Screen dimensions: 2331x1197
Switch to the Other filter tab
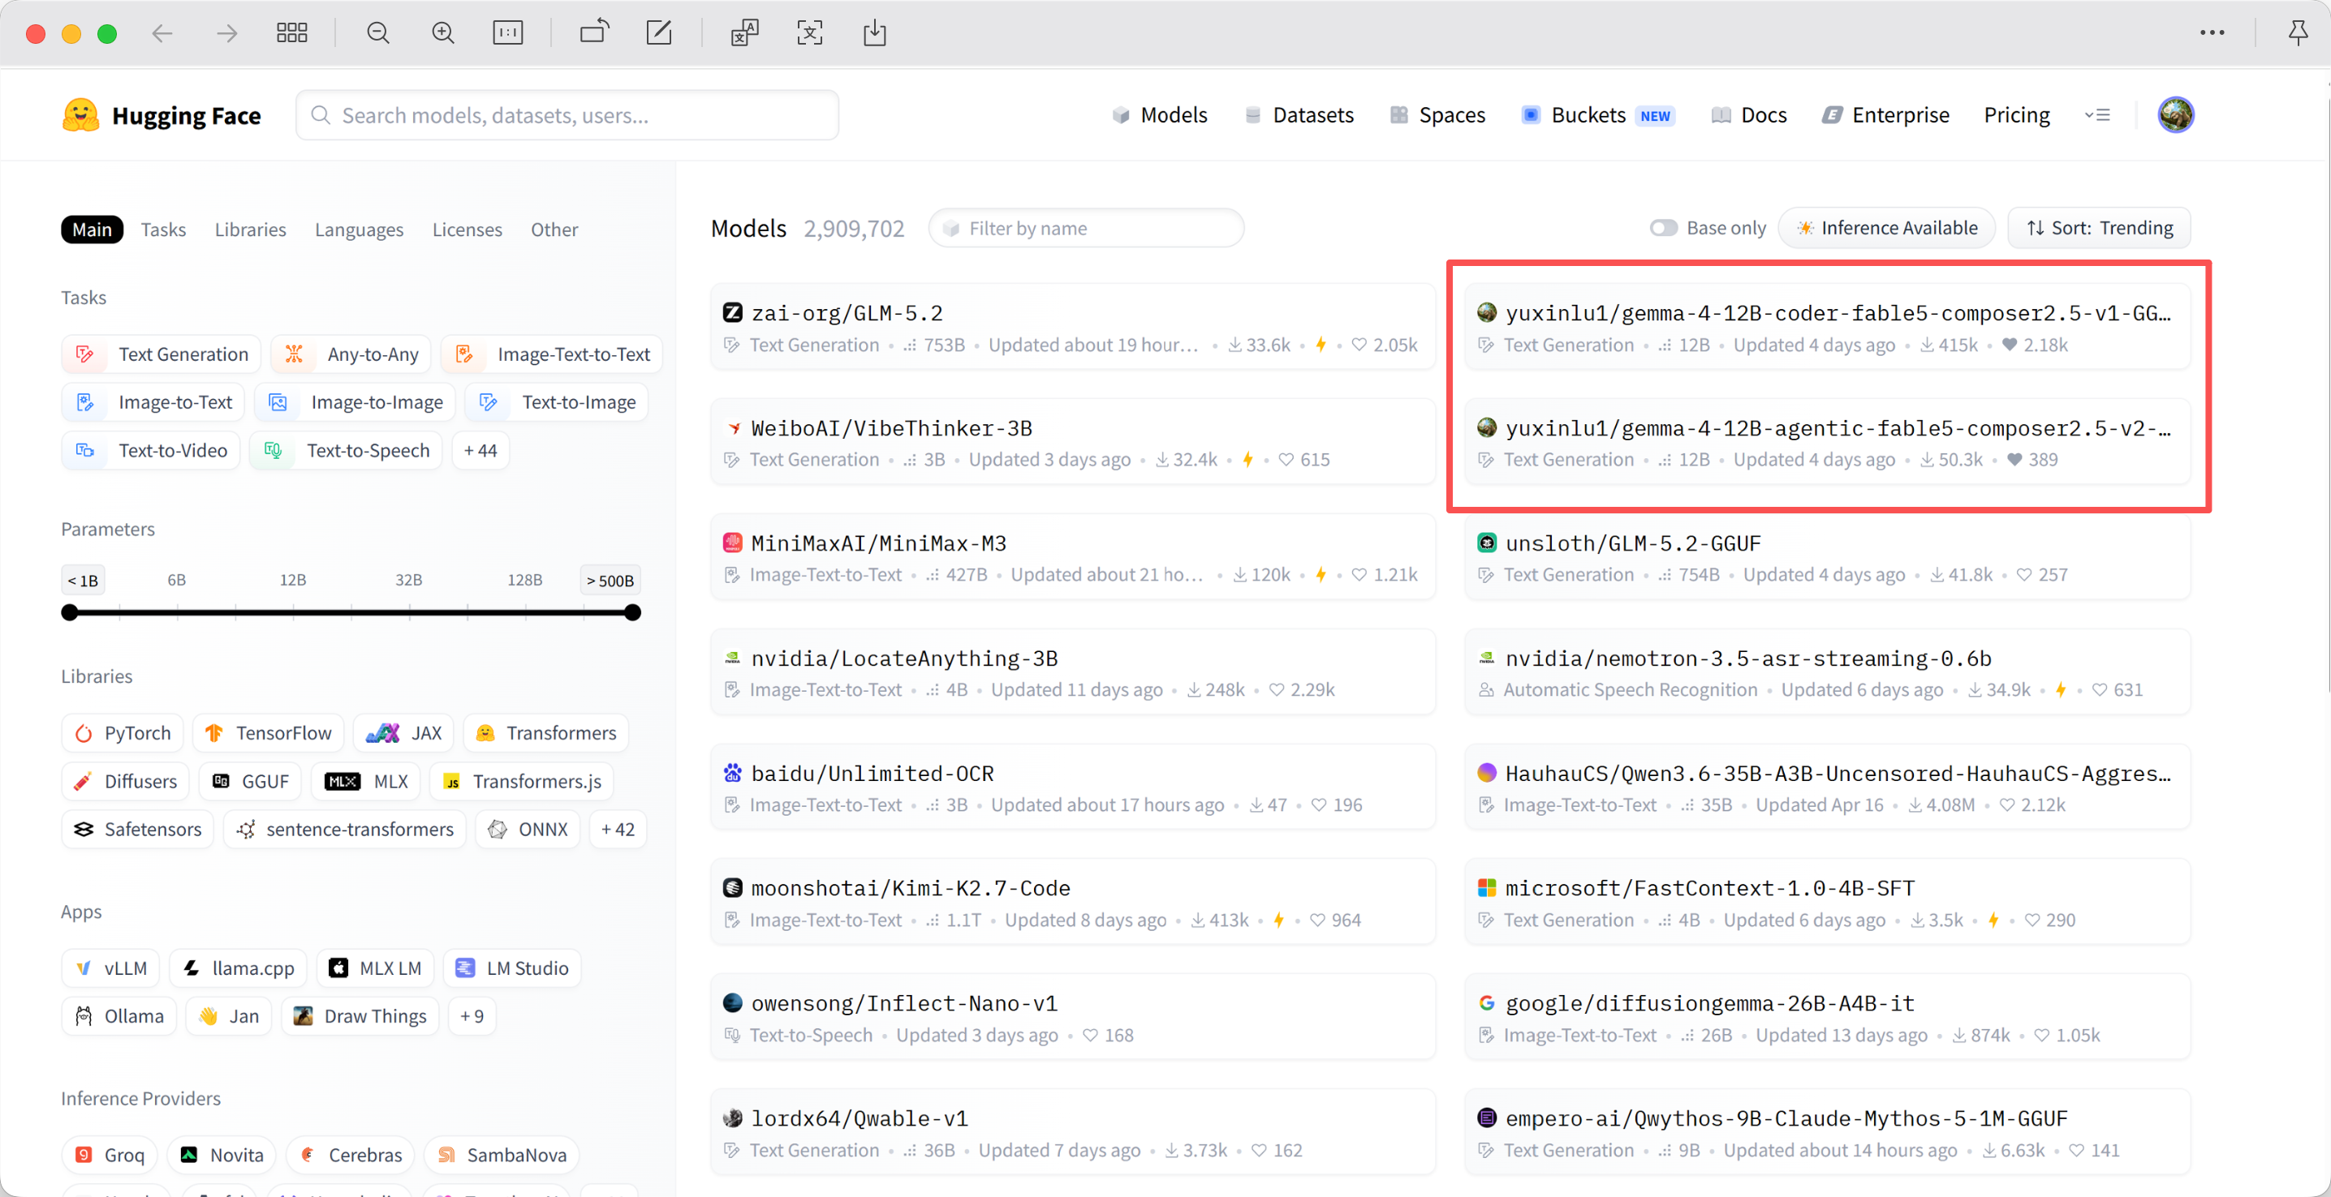[x=554, y=229]
